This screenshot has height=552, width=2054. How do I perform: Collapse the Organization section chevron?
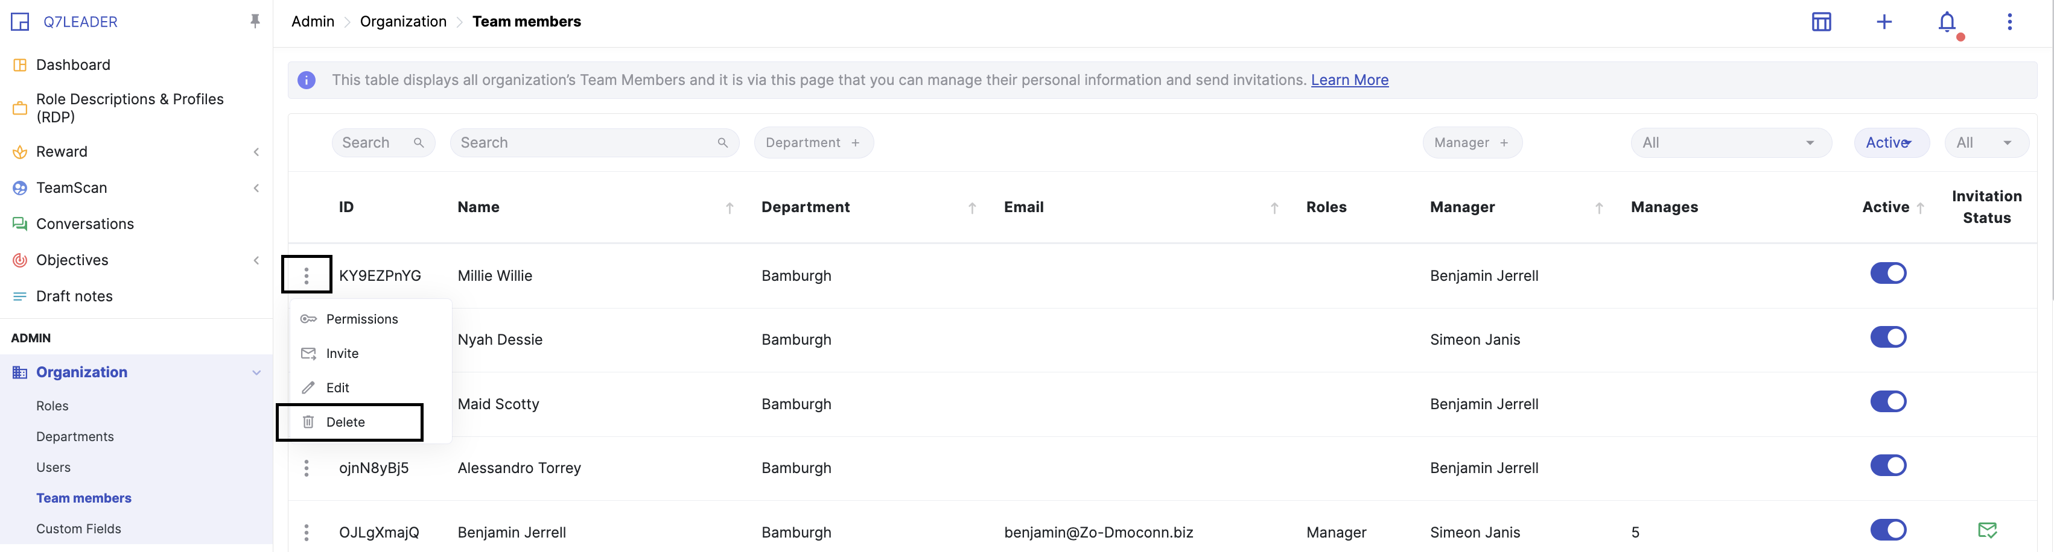tap(256, 373)
